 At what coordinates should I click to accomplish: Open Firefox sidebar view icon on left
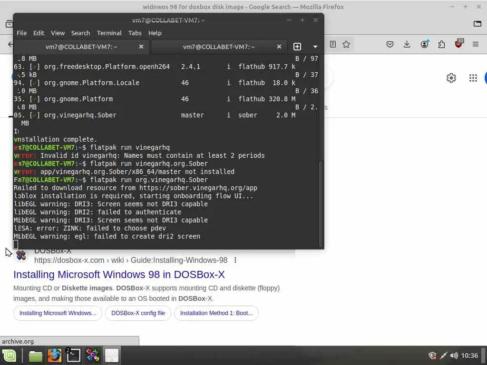pyautogui.click(x=9, y=24)
